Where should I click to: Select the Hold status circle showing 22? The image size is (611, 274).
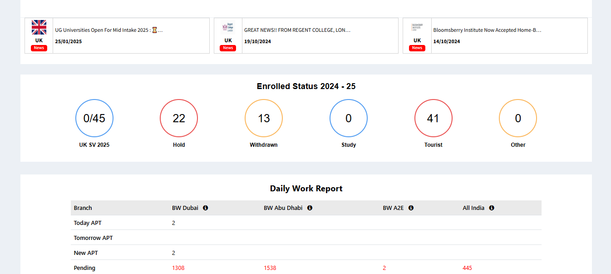pyautogui.click(x=179, y=118)
